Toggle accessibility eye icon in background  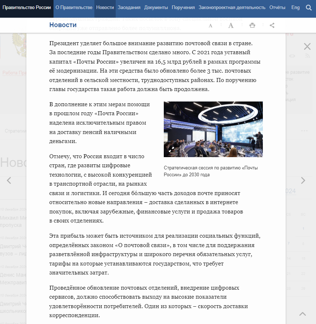pyautogui.click(x=292, y=56)
